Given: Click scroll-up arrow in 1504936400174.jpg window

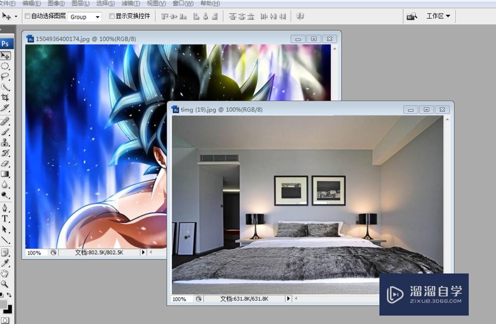Looking at the screenshot, I should click(335, 49).
